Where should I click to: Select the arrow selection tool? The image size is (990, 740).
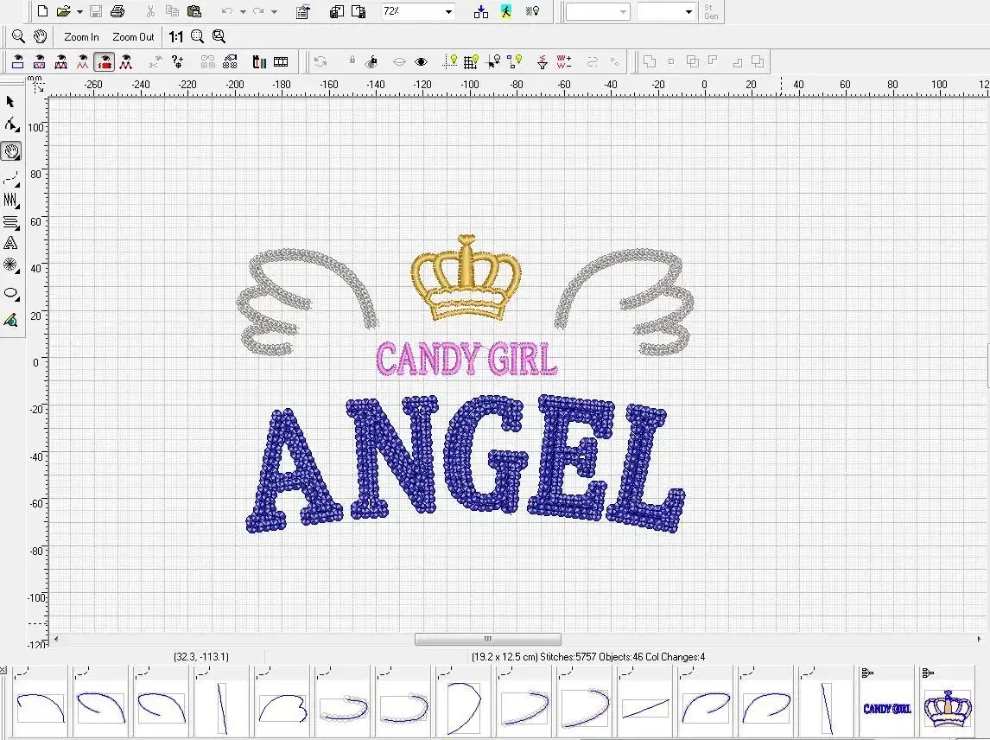10,102
